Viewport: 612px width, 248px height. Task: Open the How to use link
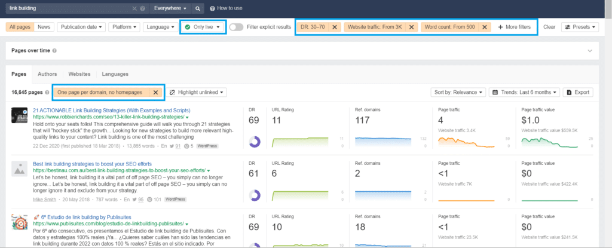point(229,8)
